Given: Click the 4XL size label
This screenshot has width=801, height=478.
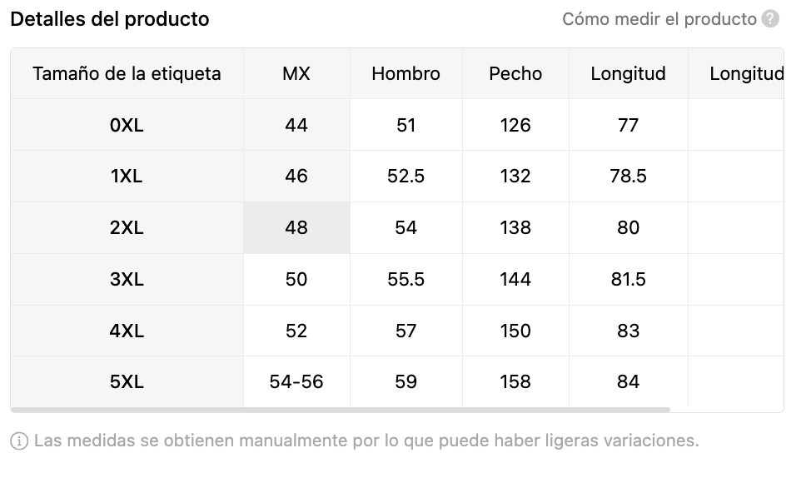Looking at the screenshot, I should point(127,331).
